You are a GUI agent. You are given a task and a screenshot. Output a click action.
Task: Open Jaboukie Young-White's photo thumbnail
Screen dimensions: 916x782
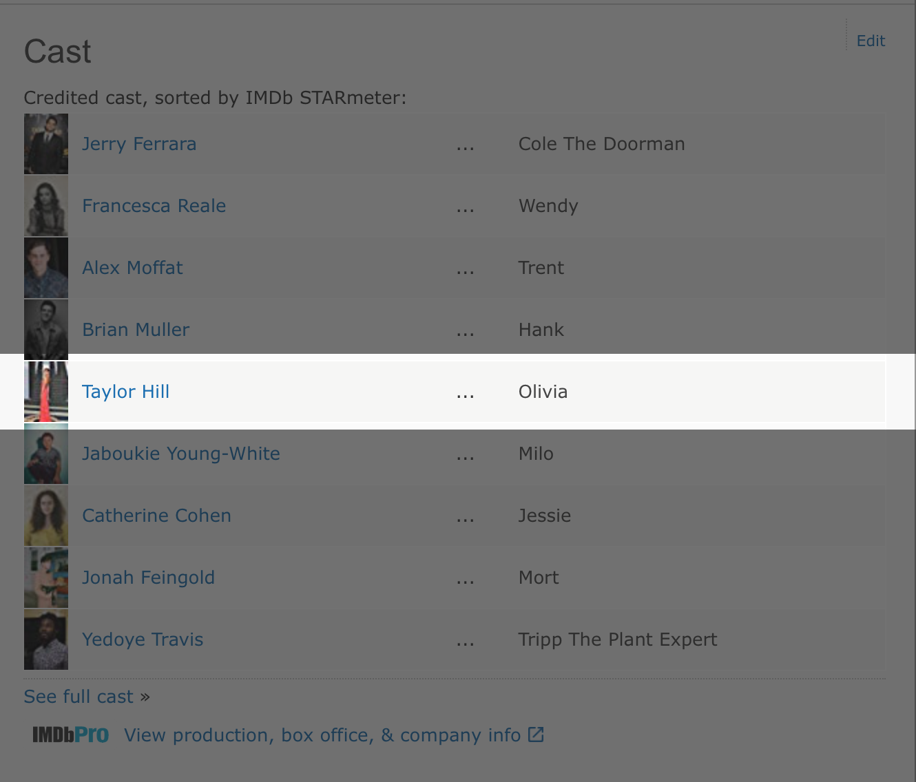tap(46, 454)
